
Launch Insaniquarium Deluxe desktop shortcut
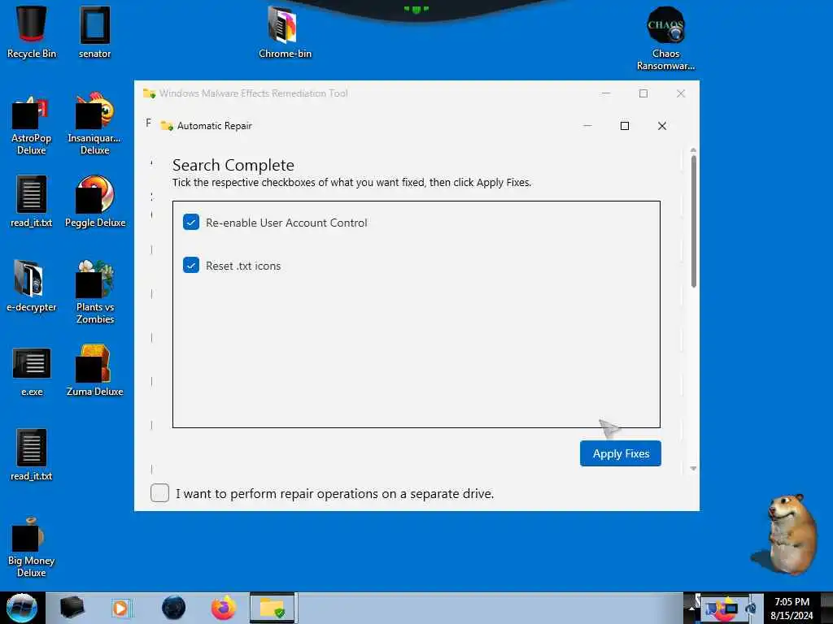click(x=94, y=125)
